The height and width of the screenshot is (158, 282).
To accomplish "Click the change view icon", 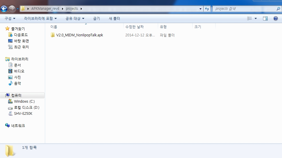I will [x=249, y=18].
